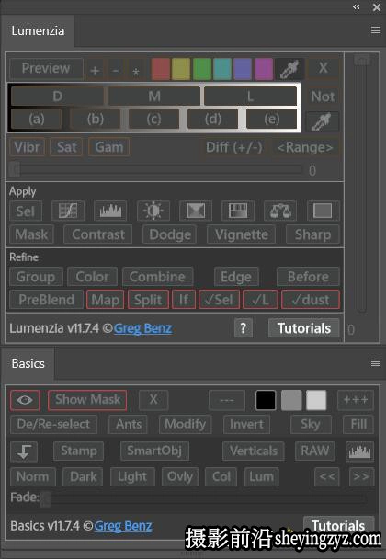Open Lumenzia help question mark
The width and height of the screenshot is (386, 560).
pos(244,328)
